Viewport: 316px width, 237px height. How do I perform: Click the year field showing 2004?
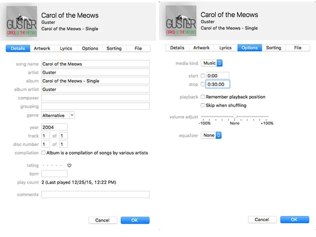coord(54,127)
